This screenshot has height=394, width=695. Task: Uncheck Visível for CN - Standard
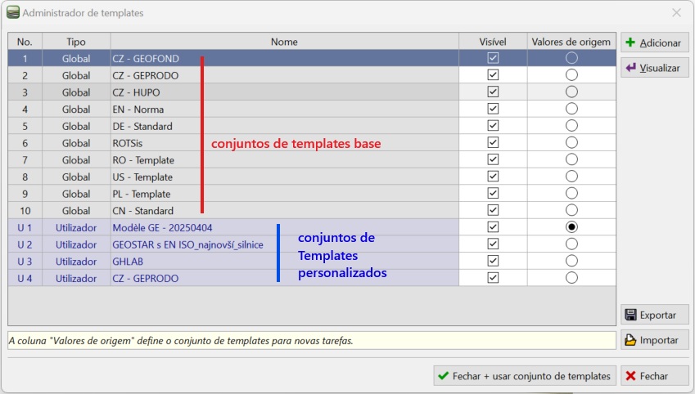[x=493, y=210]
